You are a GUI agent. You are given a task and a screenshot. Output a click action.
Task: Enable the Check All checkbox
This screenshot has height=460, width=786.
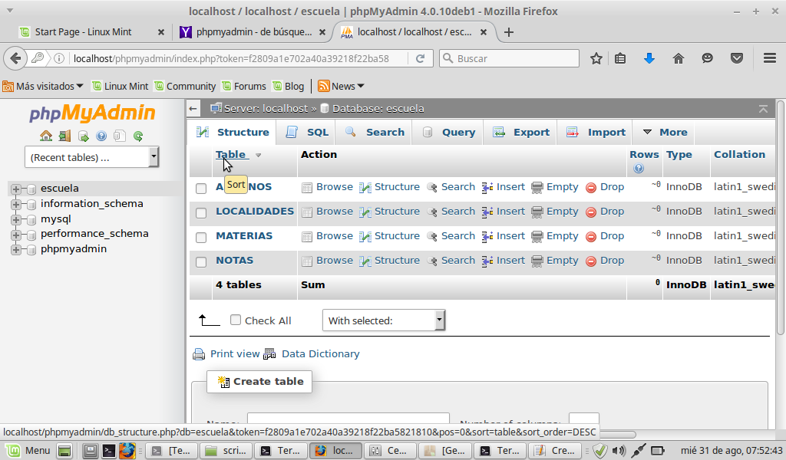click(236, 320)
